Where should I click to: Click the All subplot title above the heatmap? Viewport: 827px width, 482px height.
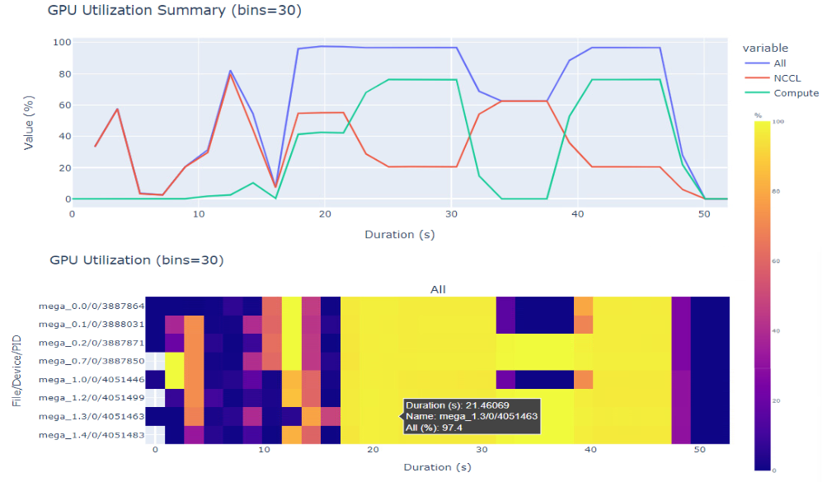point(437,289)
